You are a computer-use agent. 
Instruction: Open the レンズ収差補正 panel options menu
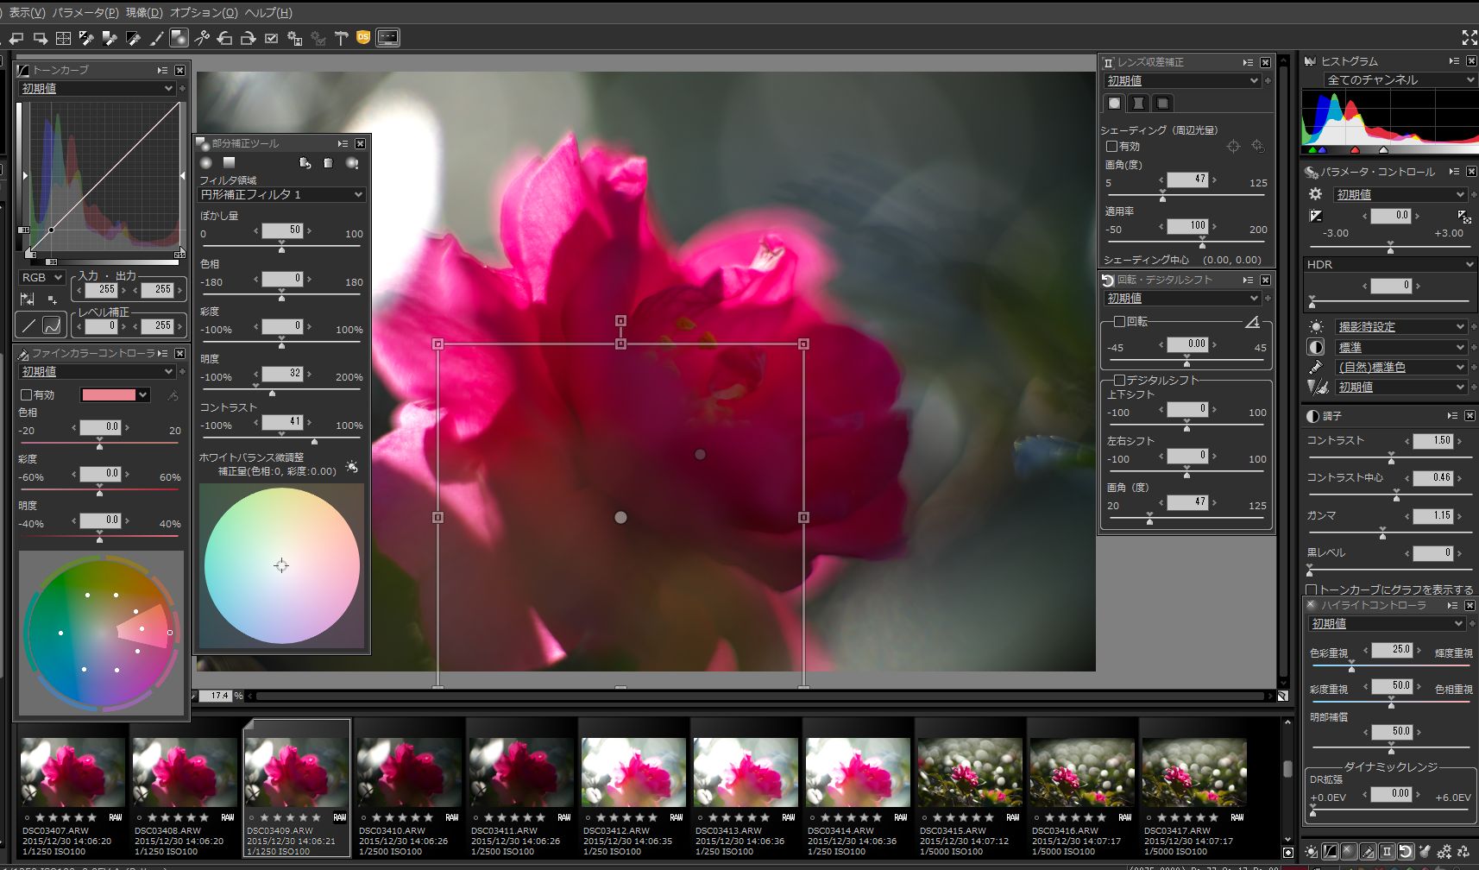point(1248,62)
